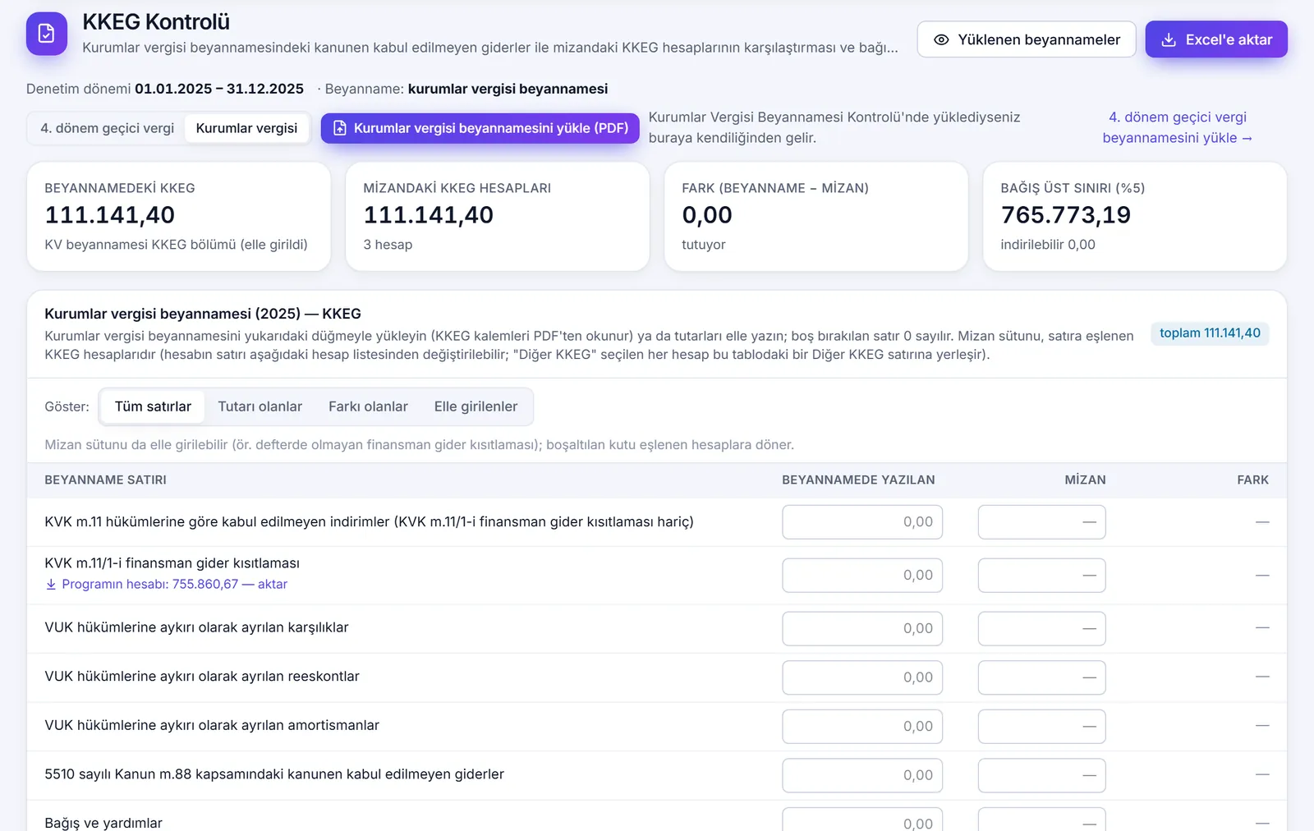
Task: Upload Kurumlar vergisi beyannamesini yükle (PDF)
Action: coord(480,128)
